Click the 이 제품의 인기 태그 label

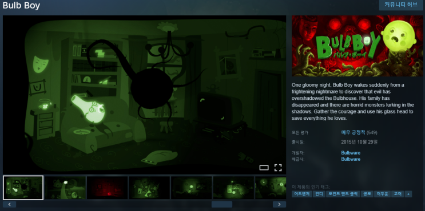point(311,186)
